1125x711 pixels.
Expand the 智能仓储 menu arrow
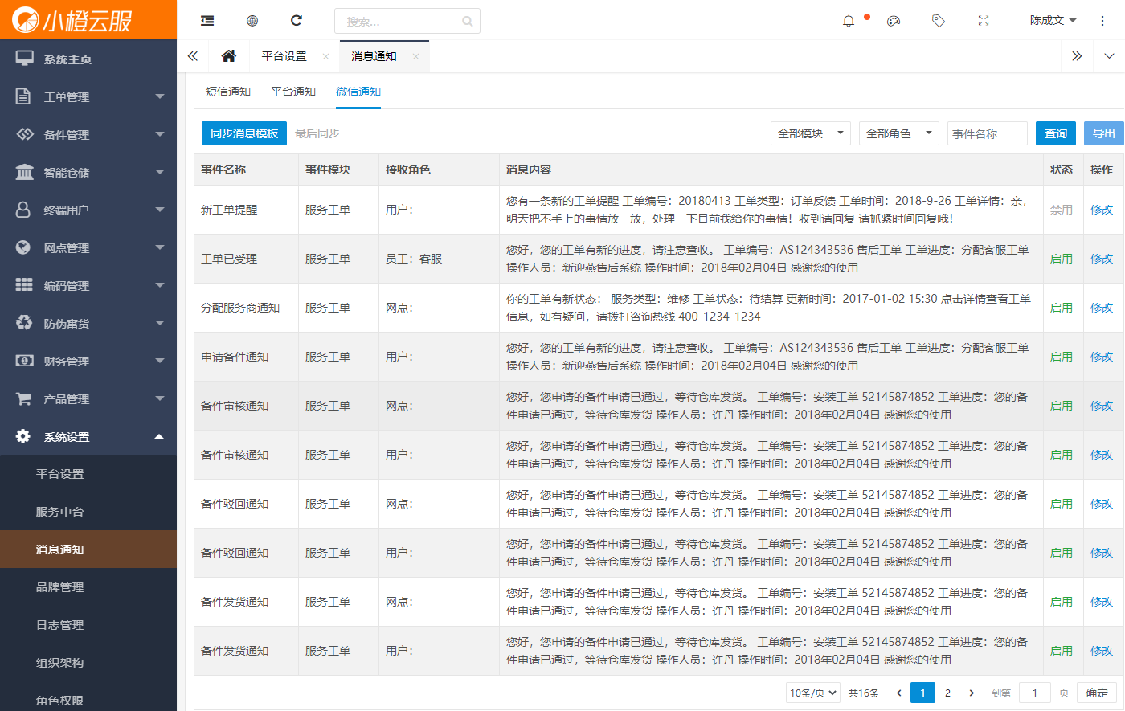click(x=159, y=172)
